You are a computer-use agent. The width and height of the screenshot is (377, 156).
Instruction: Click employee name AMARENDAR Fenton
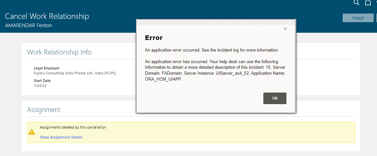pos(28,25)
